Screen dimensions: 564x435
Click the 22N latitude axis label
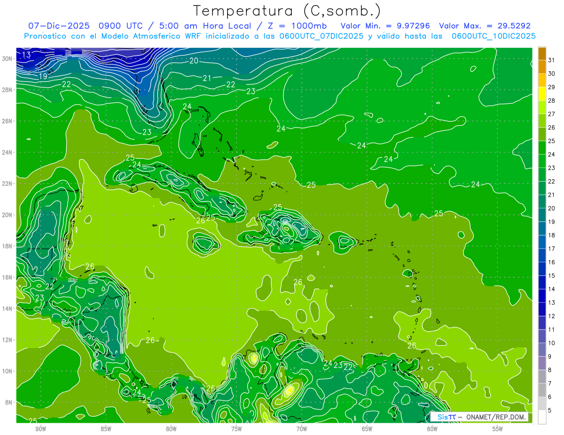point(8,183)
